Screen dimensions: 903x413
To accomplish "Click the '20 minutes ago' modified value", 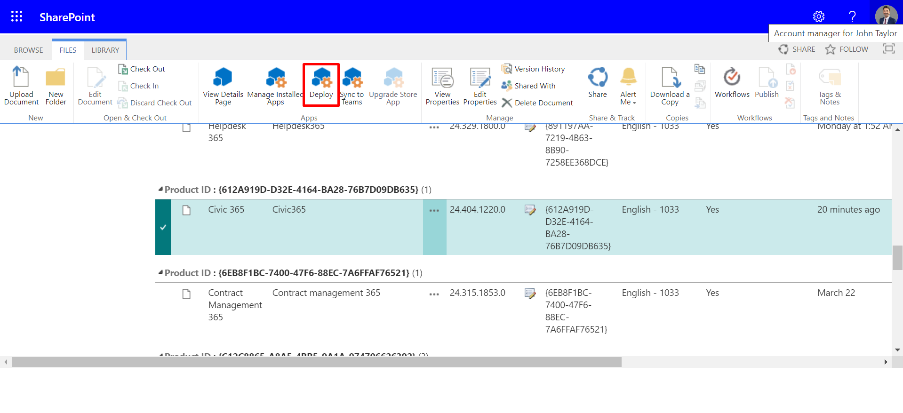I will (x=848, y=209).
